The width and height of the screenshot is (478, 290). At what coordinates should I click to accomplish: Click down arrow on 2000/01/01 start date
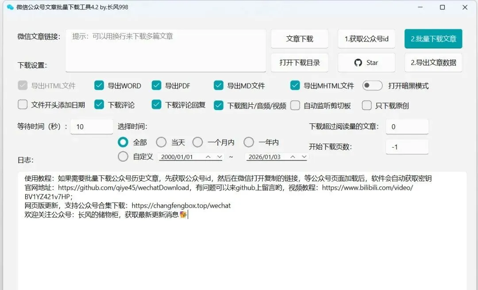(220, 157)
